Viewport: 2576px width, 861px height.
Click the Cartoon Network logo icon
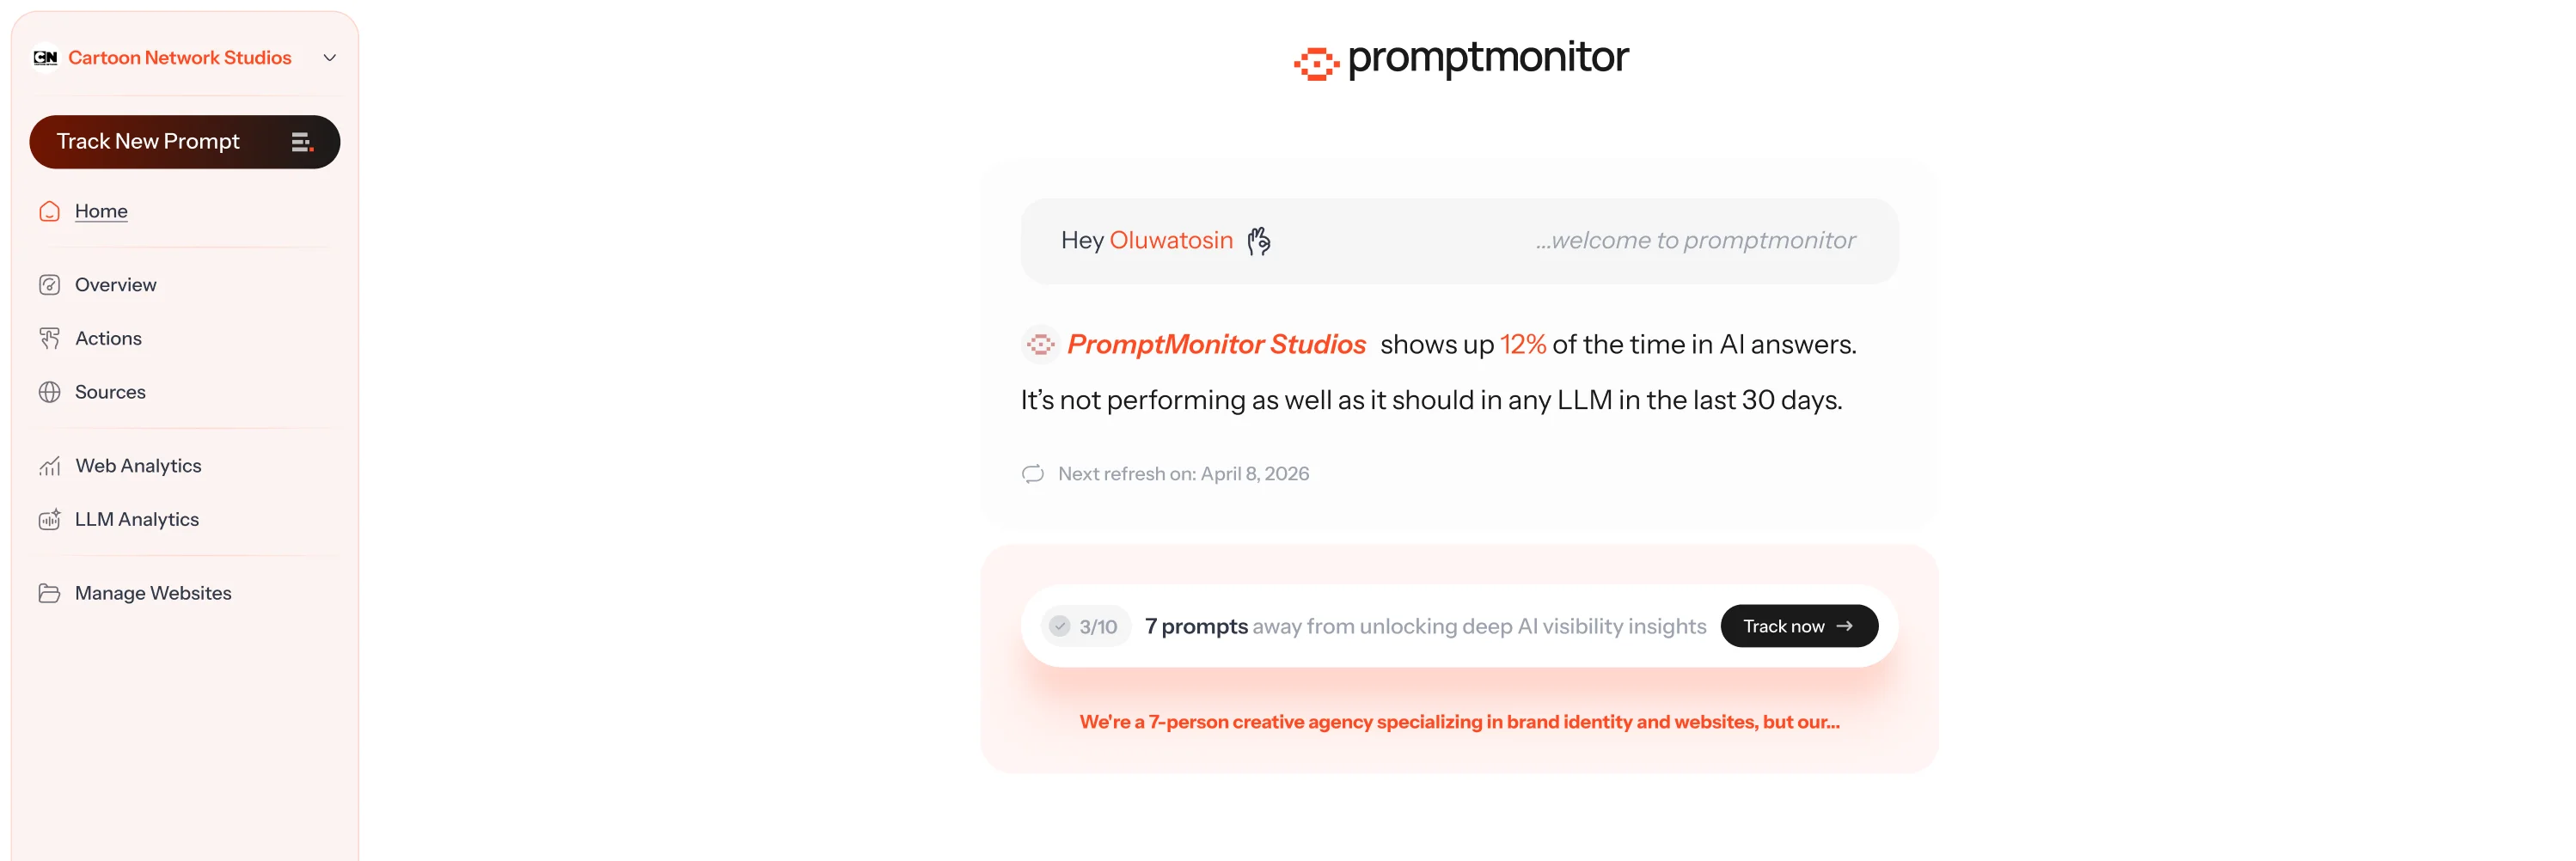pyautogui.click(x=45, y=58)
